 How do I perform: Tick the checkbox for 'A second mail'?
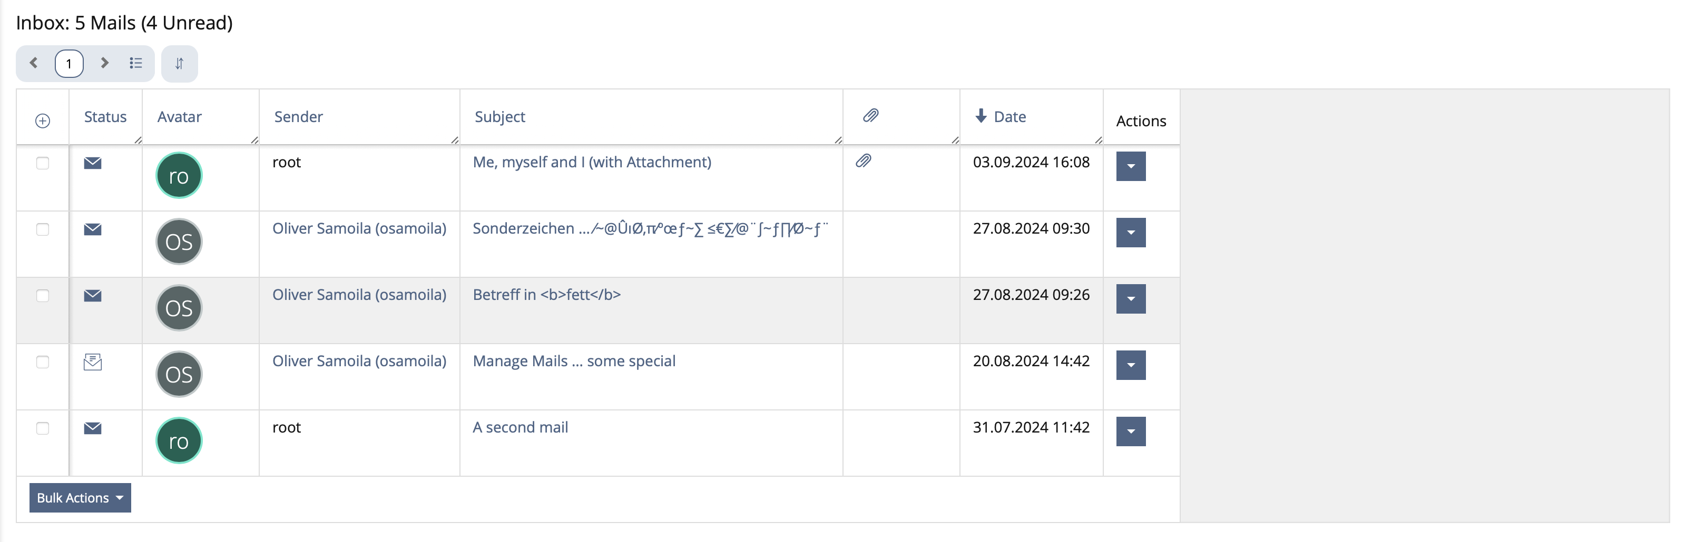(x=43, y=428)
